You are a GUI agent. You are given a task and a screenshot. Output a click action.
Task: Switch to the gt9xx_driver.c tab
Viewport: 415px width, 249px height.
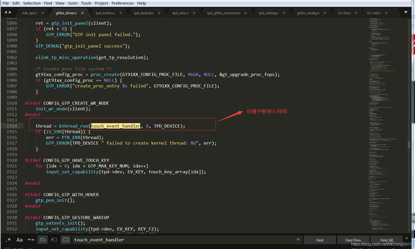tap(66, 13)
